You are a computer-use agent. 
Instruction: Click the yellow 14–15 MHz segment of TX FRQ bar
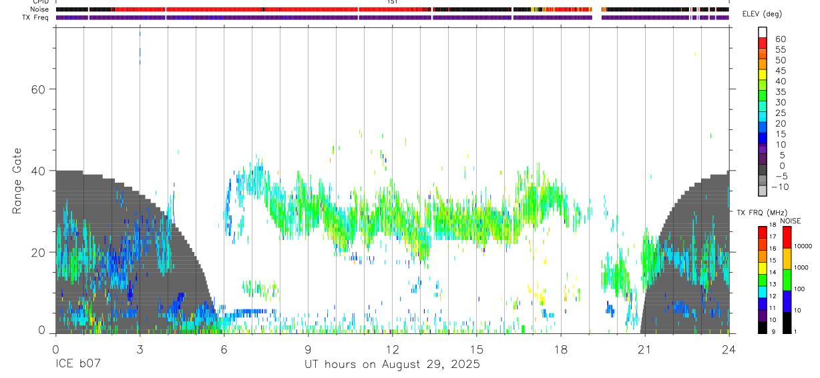coord(763,267)
